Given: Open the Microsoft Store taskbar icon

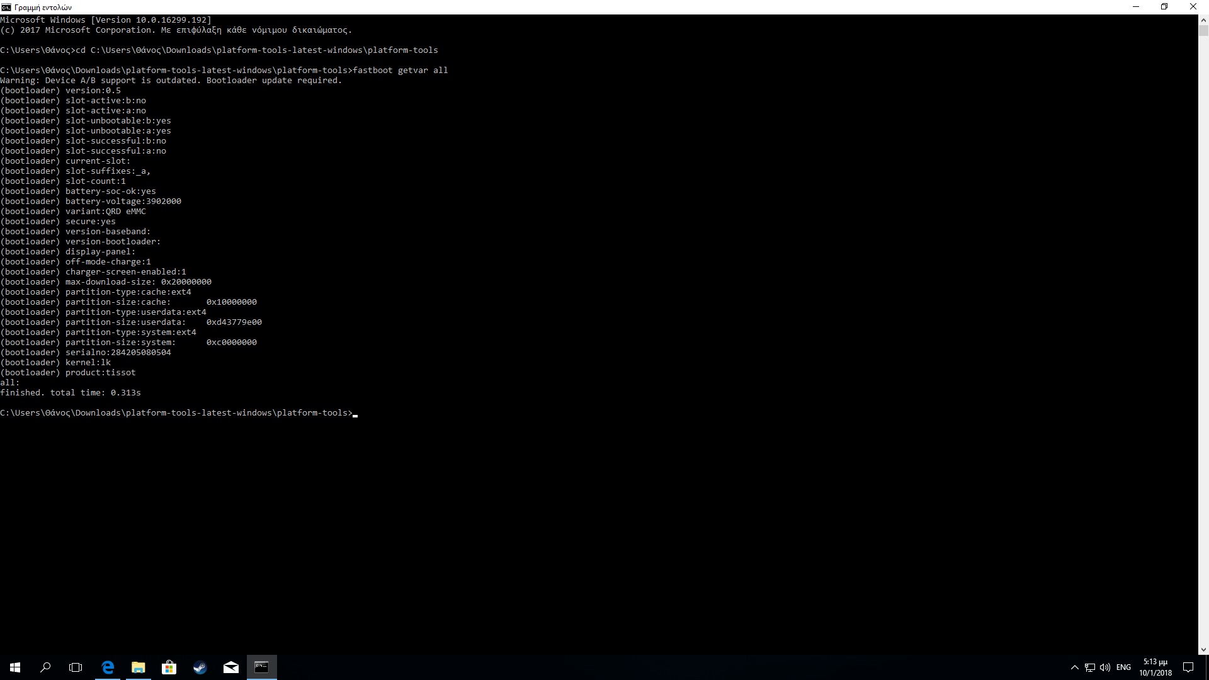Looking at the screenshot, I should click(169, 667).
